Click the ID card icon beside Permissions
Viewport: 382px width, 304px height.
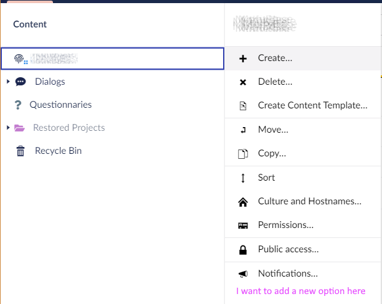(243, 226)
